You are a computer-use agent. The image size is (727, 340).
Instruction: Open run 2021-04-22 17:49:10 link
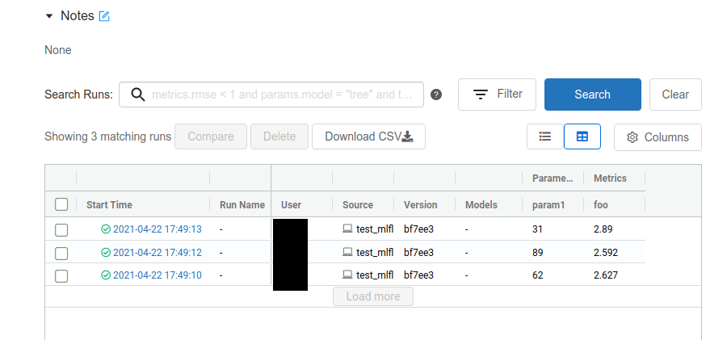coord(158,275)
